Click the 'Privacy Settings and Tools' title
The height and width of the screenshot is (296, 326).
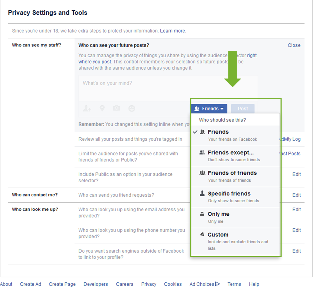(x=48, y=13)
